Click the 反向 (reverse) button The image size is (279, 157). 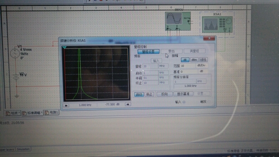[x=165, y=94]
